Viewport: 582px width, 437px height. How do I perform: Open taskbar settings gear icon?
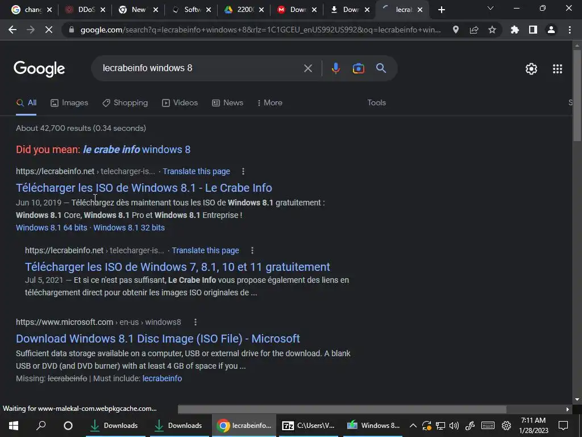(506, 426)
